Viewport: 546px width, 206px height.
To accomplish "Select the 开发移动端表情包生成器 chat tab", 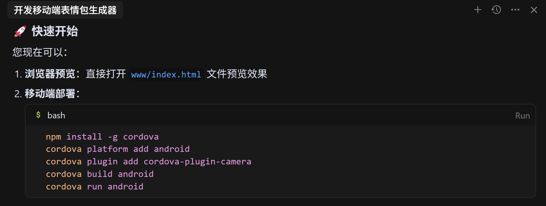I will click(65, 10).
